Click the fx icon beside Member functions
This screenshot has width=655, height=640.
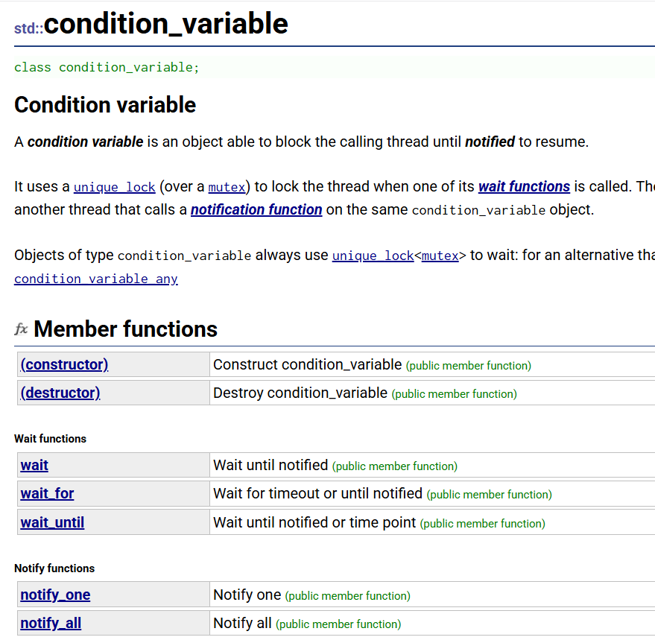pos(22,329)
